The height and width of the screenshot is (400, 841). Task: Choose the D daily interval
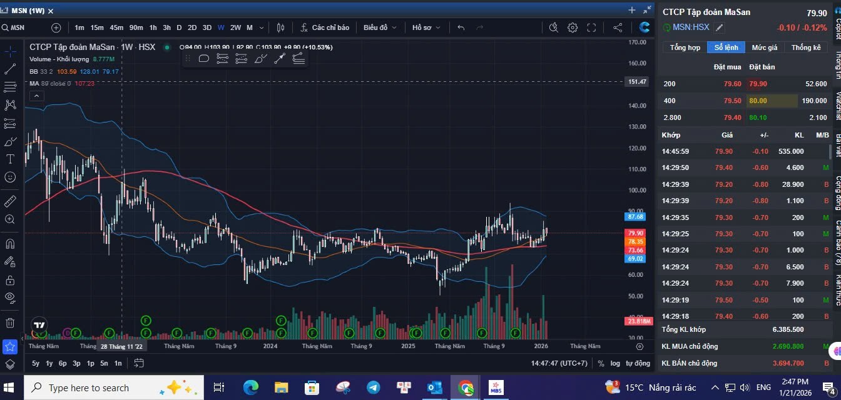pyautogui.click(x=179, y=27)
